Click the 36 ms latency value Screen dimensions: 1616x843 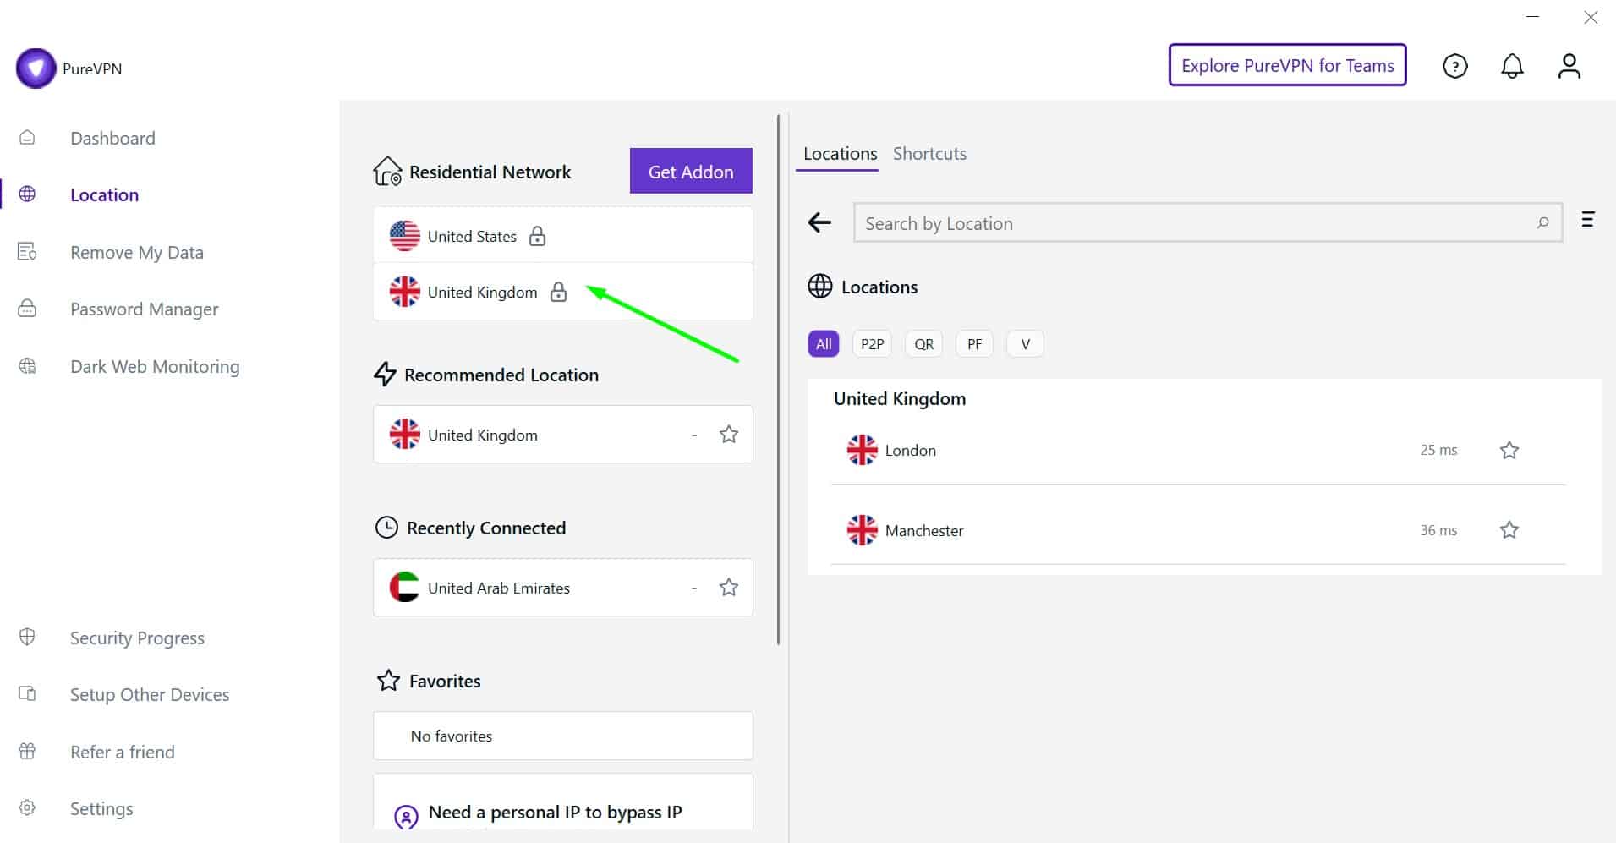(x=1438, y=530)
